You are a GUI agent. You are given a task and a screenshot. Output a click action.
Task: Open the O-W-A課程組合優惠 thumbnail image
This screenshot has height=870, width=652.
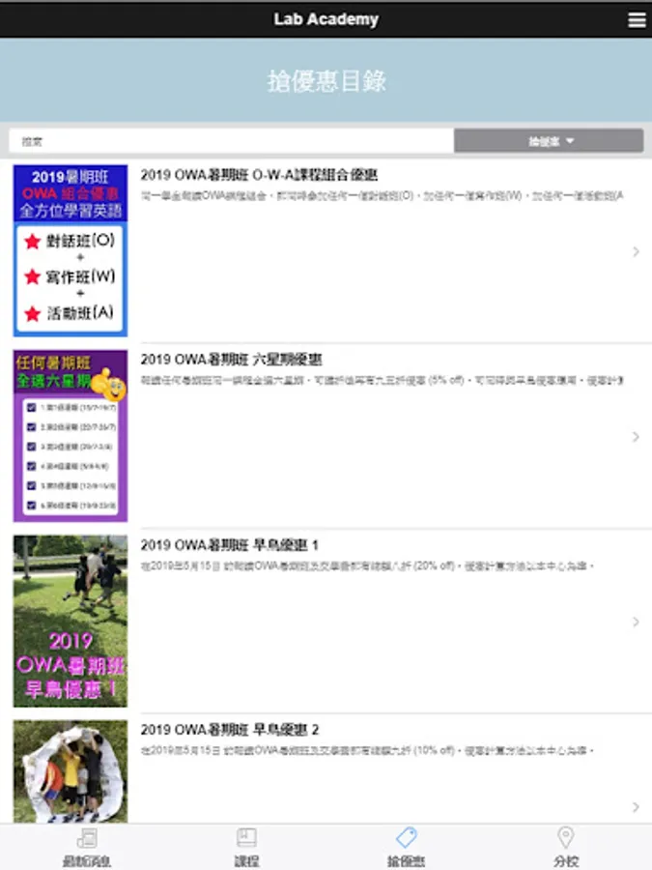tap(71, 250)
